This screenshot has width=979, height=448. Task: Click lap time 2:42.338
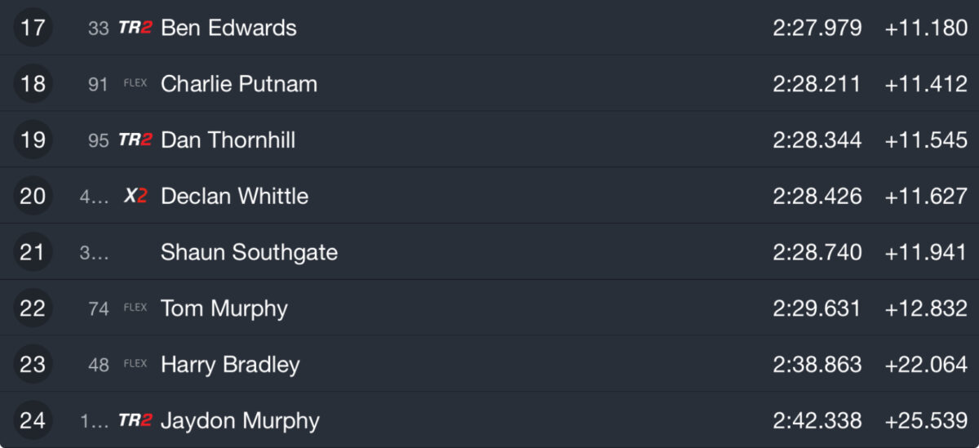[x=817, y=420]
